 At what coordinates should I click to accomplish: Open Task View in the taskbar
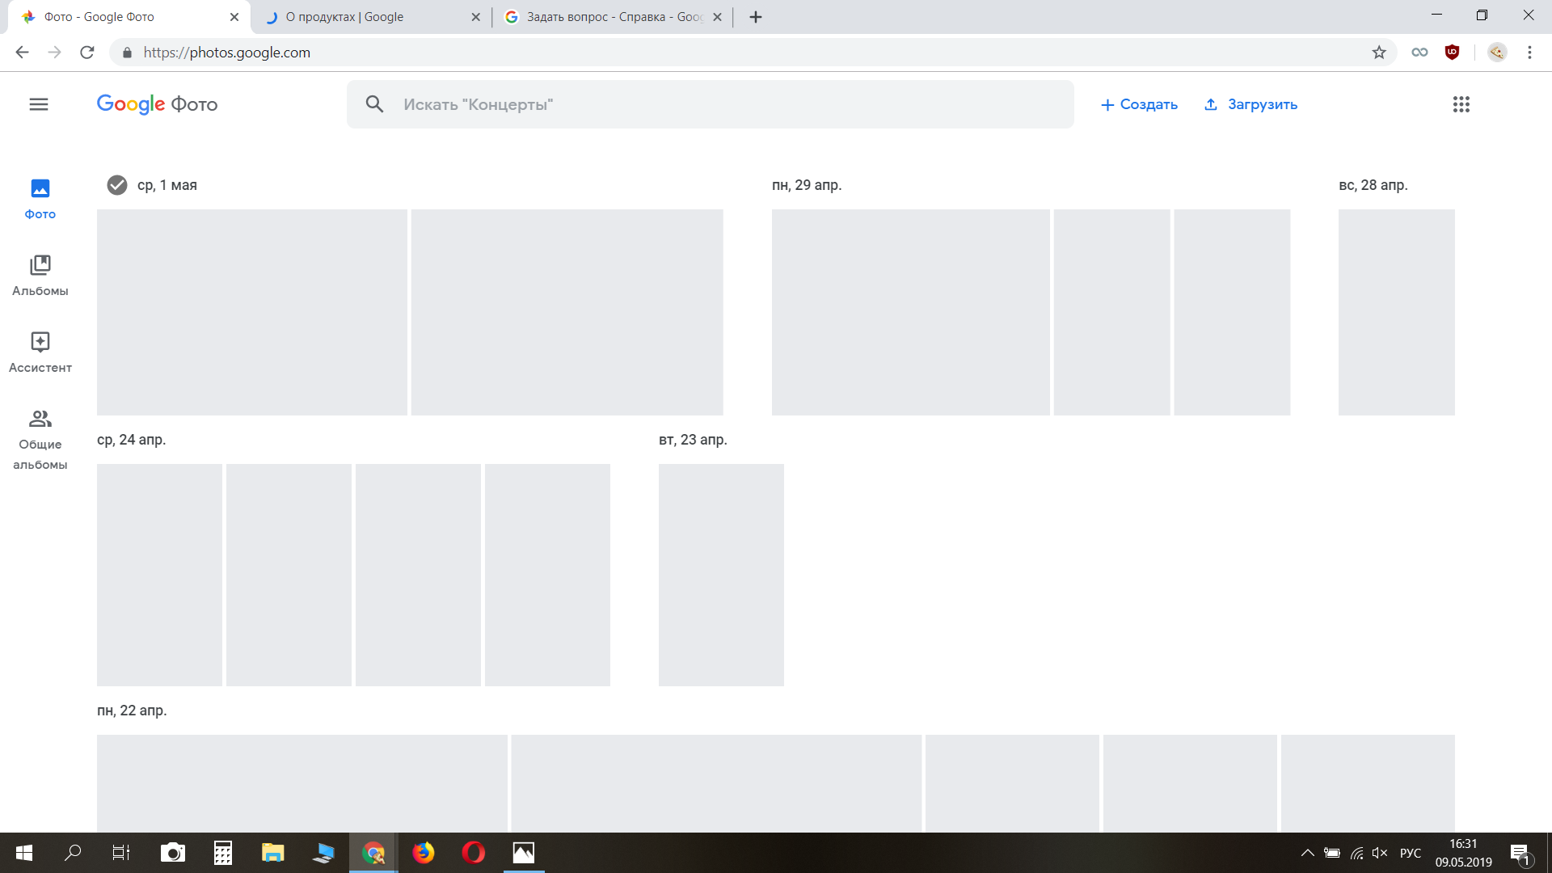coord(121,853)
